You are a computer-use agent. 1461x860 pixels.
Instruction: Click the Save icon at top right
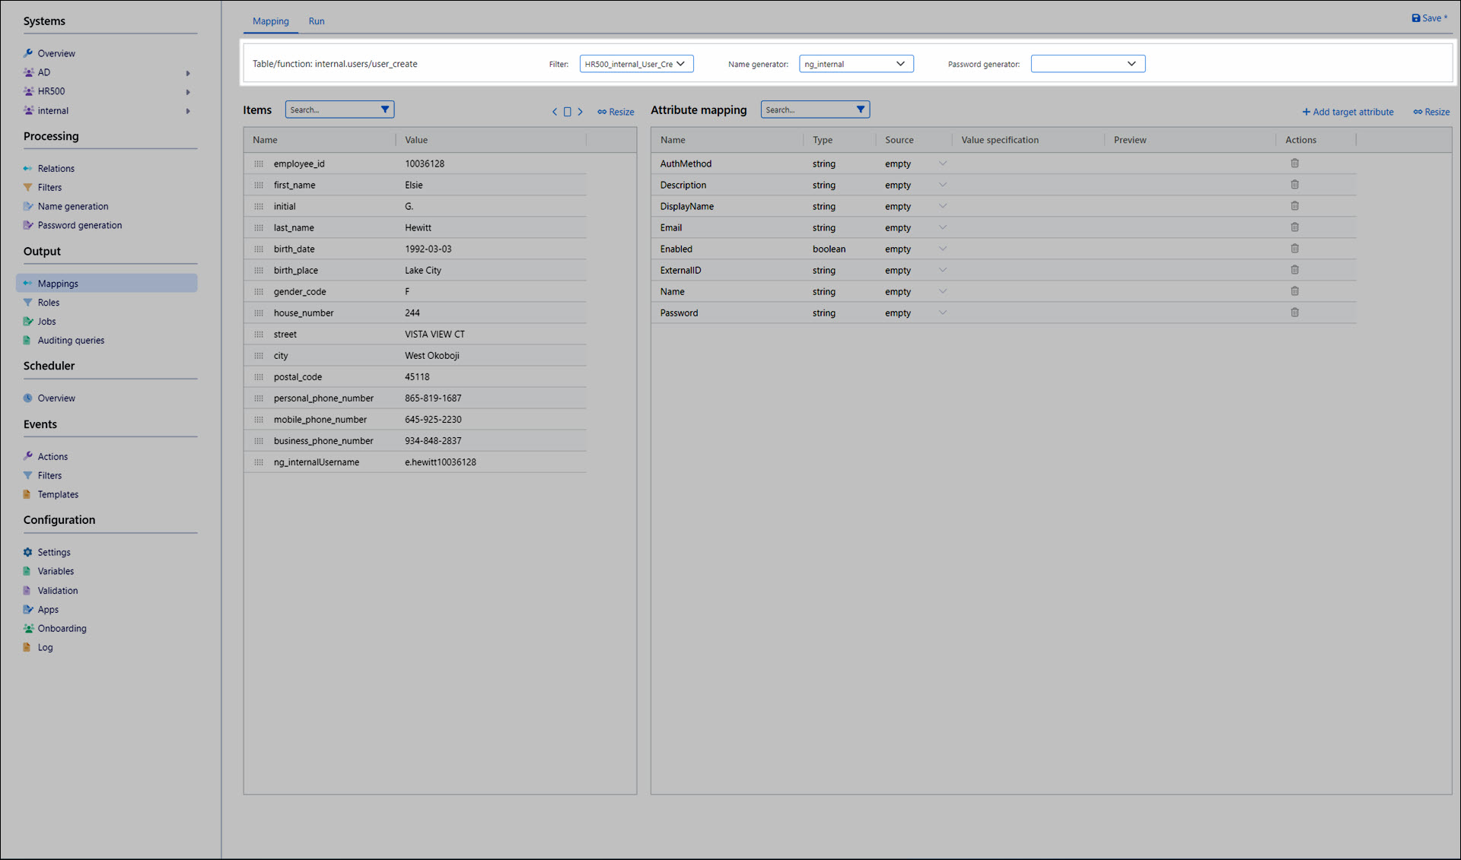point(1415,18)
